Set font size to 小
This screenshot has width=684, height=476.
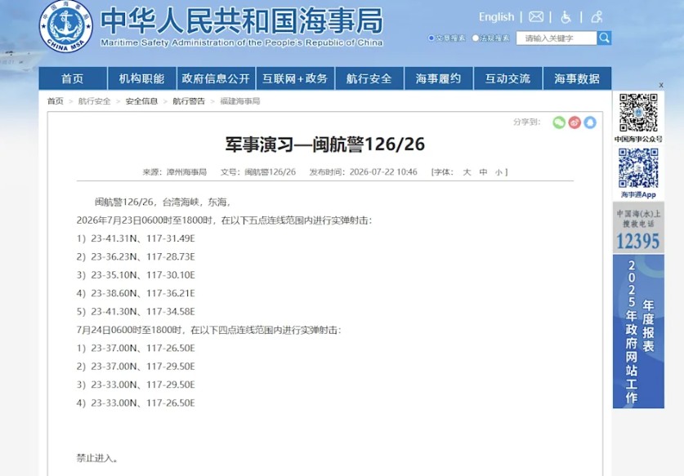pyautogui.click(x=498, y=172)
